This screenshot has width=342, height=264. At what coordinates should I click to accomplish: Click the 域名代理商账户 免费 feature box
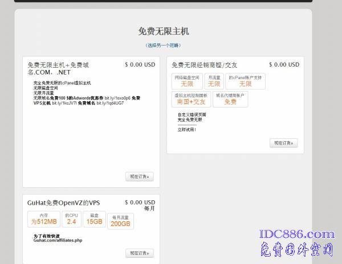click(x=230, y=99)
